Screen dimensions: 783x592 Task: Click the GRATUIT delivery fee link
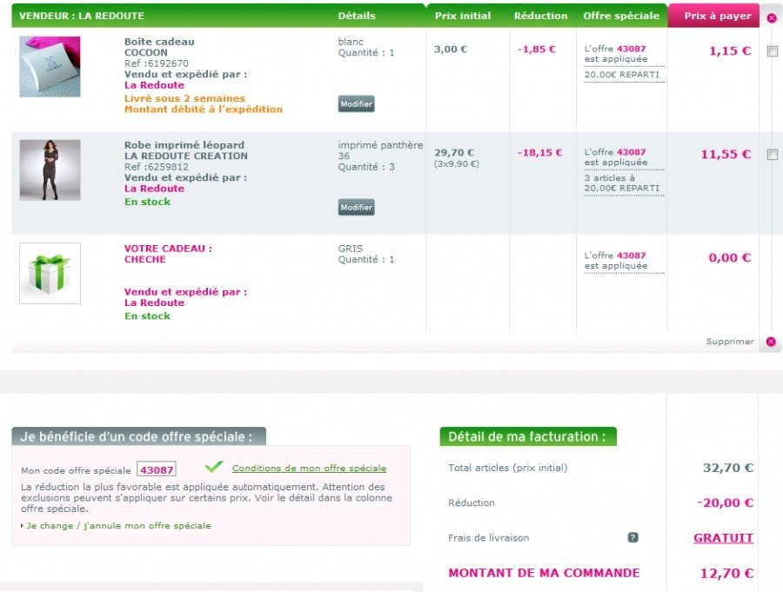click(723, 538)
